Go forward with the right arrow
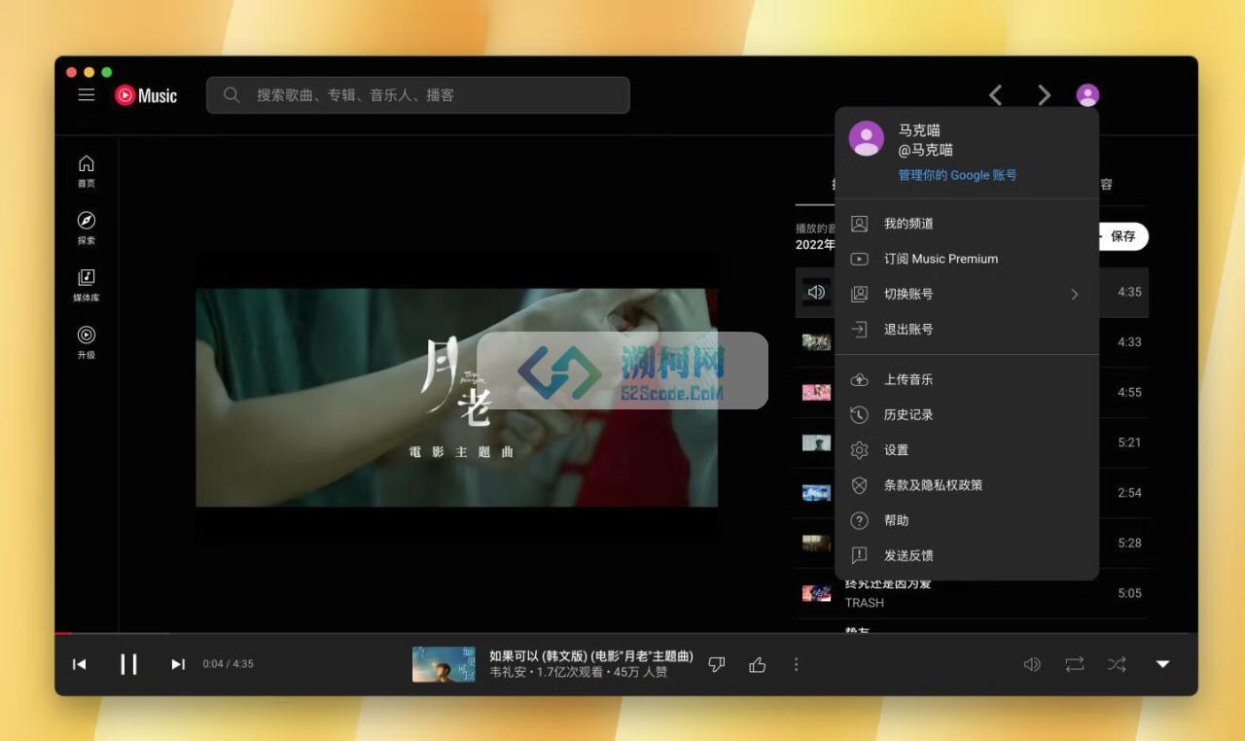This screenshot has height=741, width=1245. point(1044,94)
